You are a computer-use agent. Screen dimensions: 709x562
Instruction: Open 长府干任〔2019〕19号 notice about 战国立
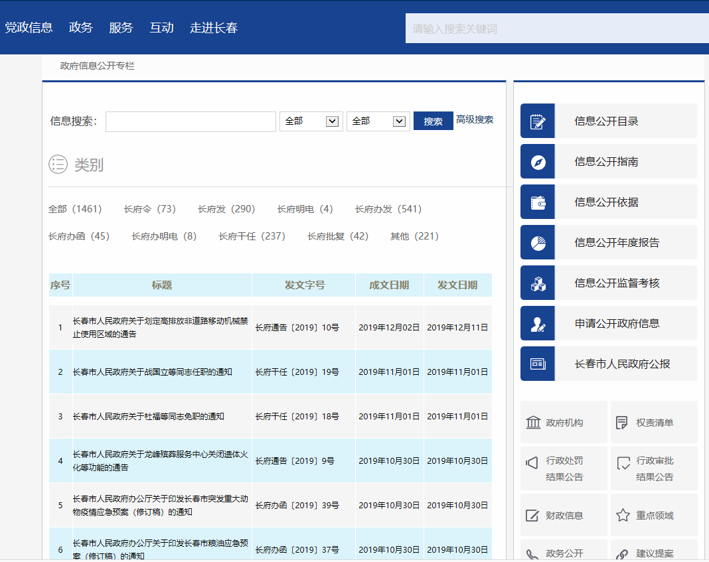(x=153, y=372)
